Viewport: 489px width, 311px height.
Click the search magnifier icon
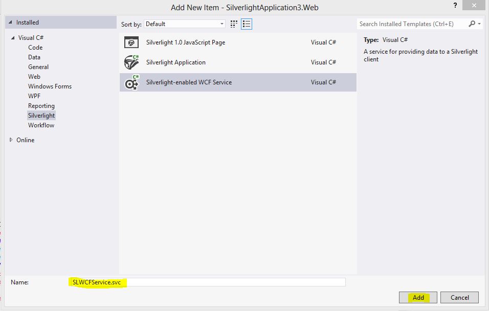[472, 24]
